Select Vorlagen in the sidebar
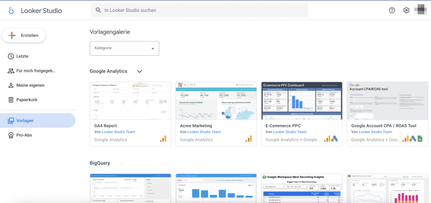Viewport: 431px width, 203px height. coord(37,120)
